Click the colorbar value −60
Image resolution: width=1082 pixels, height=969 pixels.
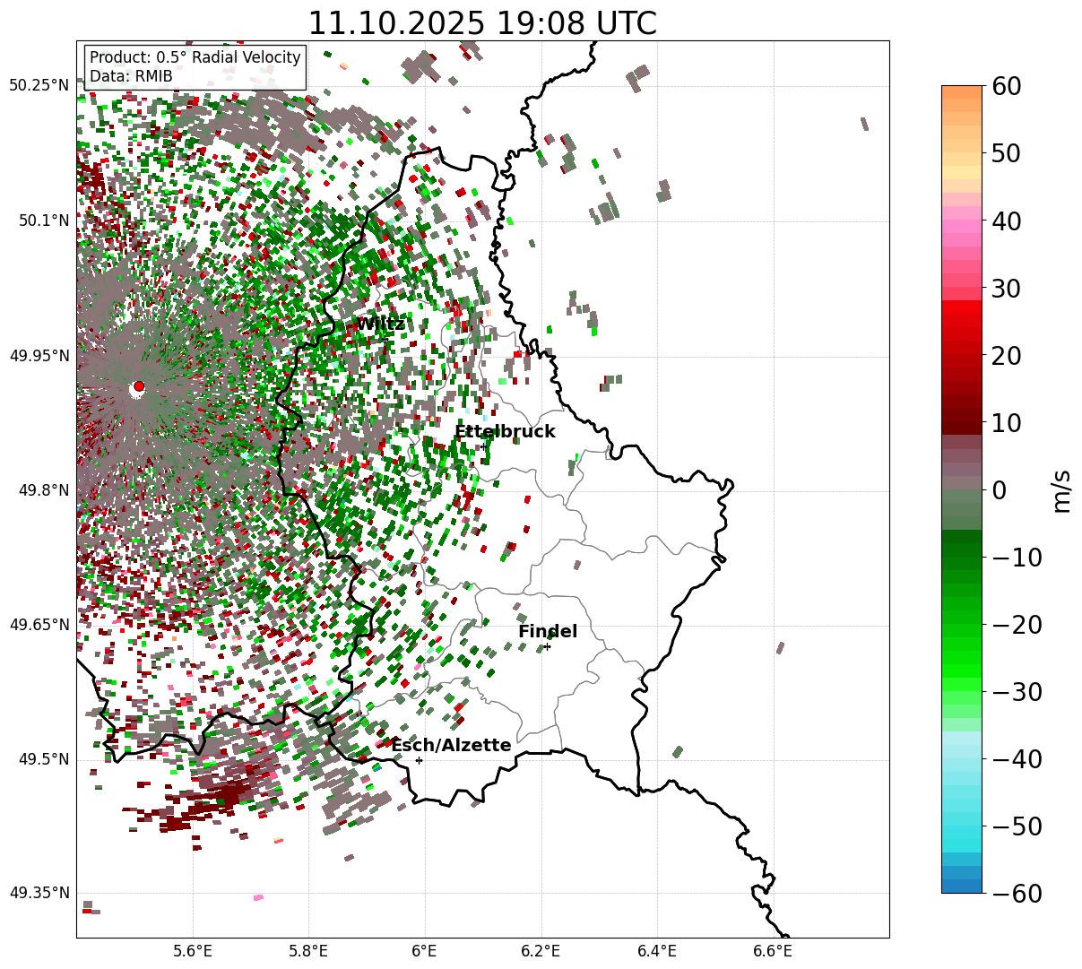tap(1017, 894)
